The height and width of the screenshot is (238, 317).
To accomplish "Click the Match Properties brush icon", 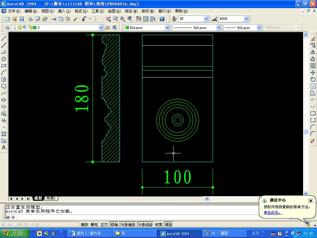I will coord(75,19).
